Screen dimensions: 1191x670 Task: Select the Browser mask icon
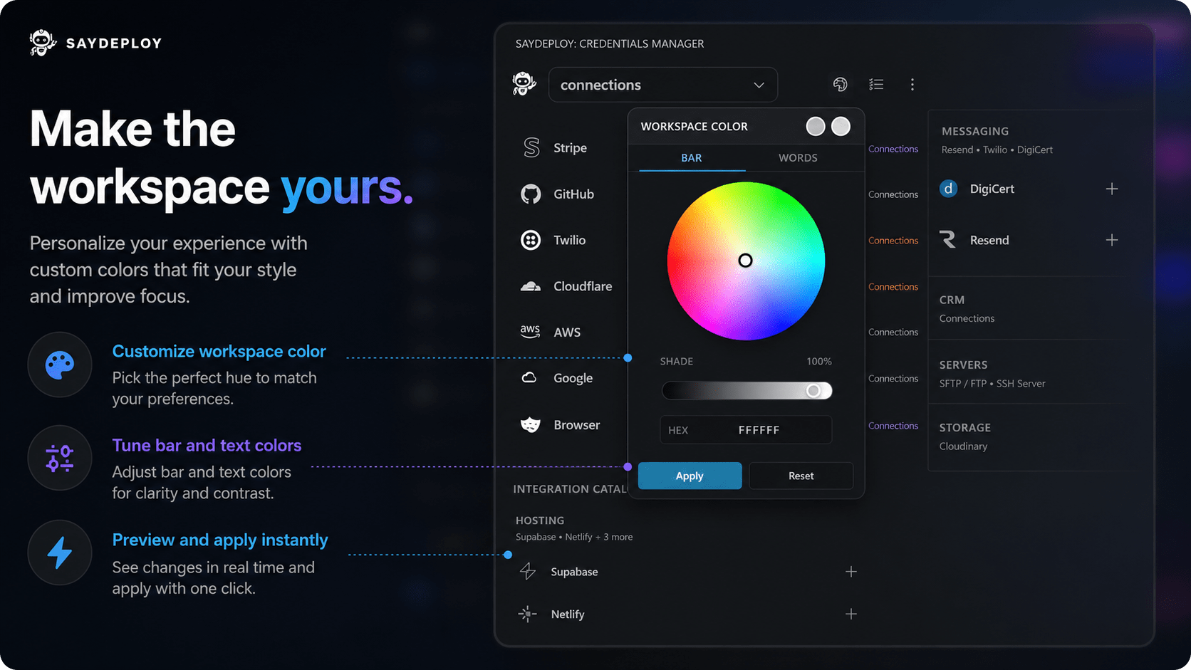click(530, 425)
